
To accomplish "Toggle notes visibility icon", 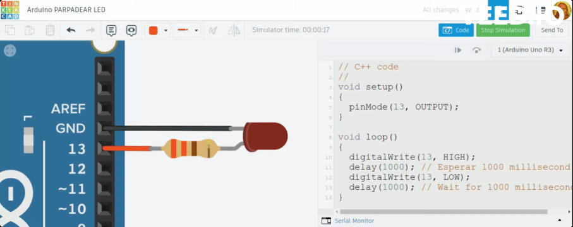I will (x=131, y=30).
